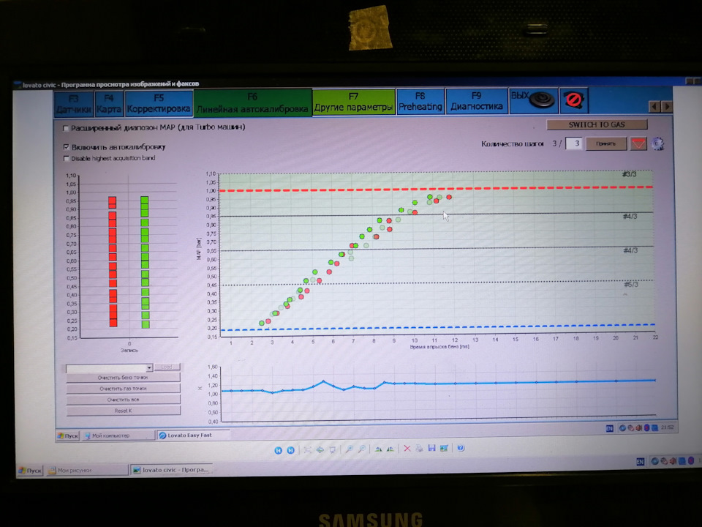
Task: Click the Принять button
Action: tap(605, 143)
